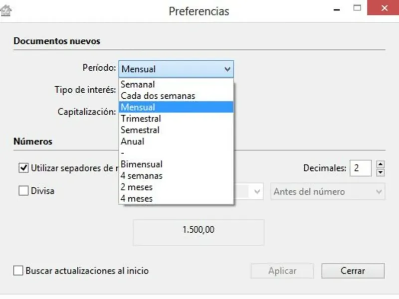Toggle the thousands separator checkbox
399x299 pixels.
(23, 168)
